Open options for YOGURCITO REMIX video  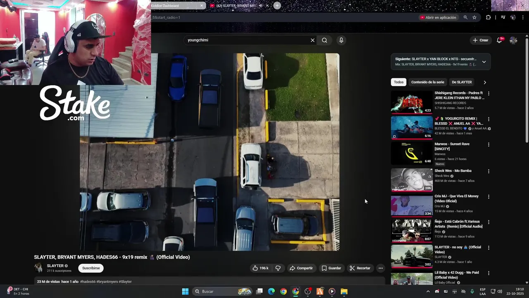(488, 119)
